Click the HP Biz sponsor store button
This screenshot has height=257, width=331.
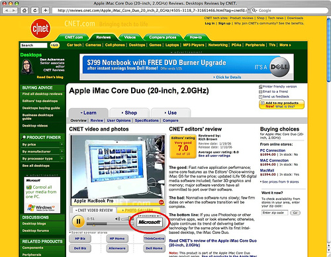tap(80, 238)
